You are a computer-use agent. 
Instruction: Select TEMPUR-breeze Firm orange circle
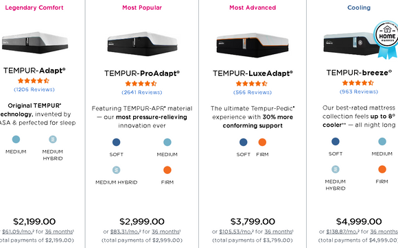[x=382, y=169]
